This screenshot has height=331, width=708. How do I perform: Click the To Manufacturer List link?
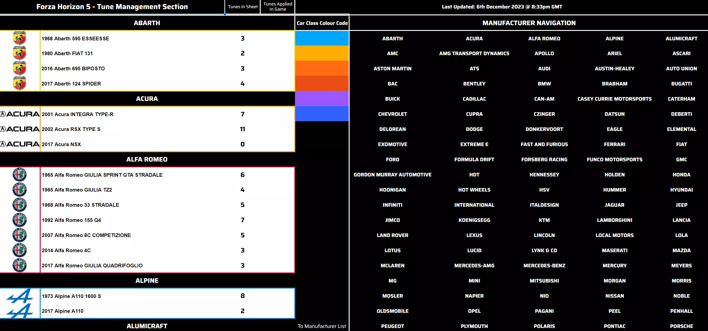(322, 326)
